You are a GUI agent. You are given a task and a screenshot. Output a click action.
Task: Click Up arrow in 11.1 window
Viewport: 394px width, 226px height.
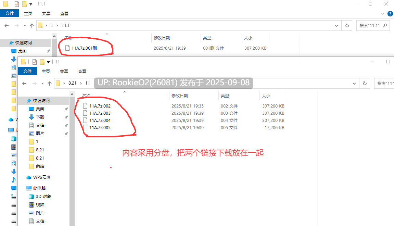[31, 25]
